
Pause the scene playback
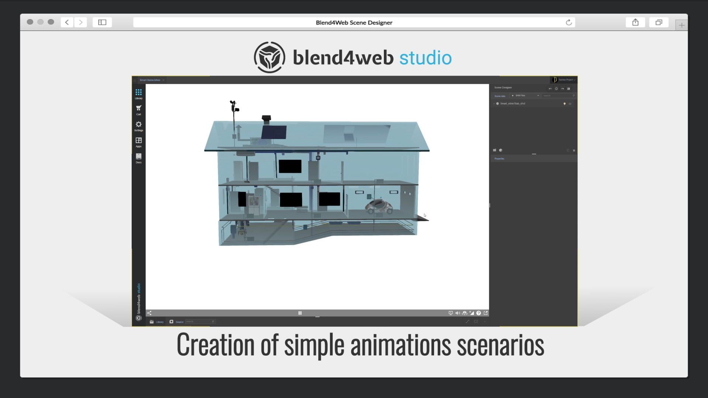pos(300,313)
